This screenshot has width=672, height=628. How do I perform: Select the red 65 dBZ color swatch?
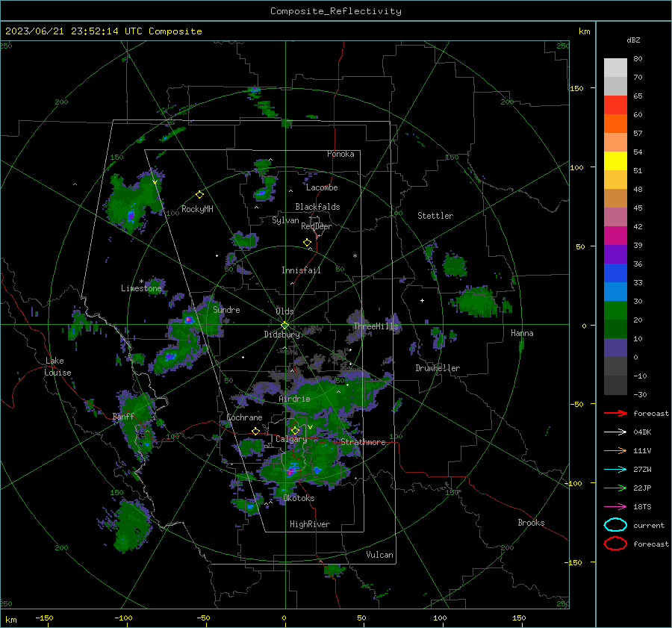[615, 105]
